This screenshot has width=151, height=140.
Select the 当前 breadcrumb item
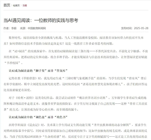(25, 6)
